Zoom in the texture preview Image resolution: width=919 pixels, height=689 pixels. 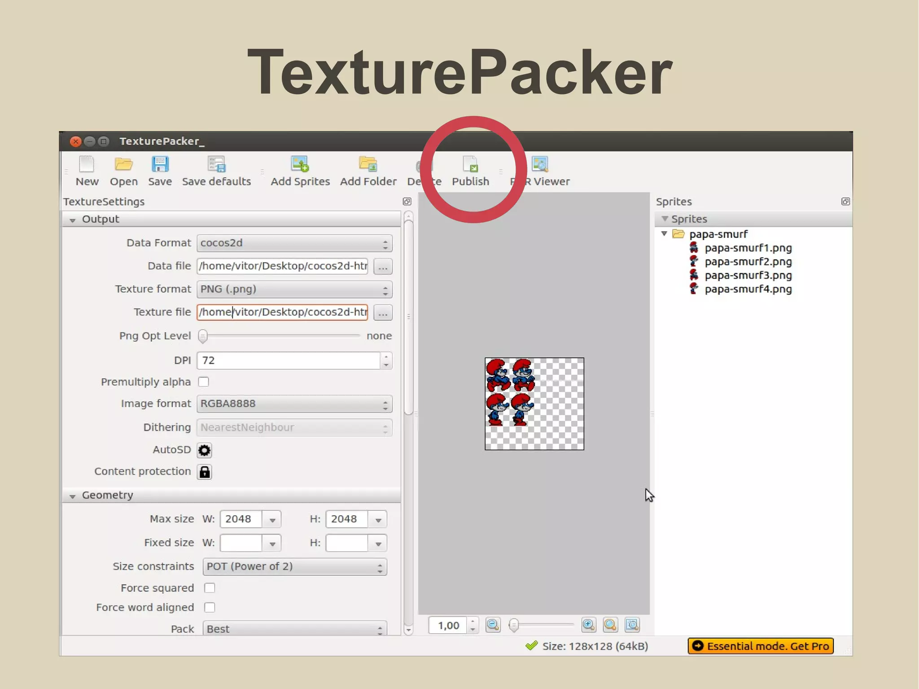point(588,625)
